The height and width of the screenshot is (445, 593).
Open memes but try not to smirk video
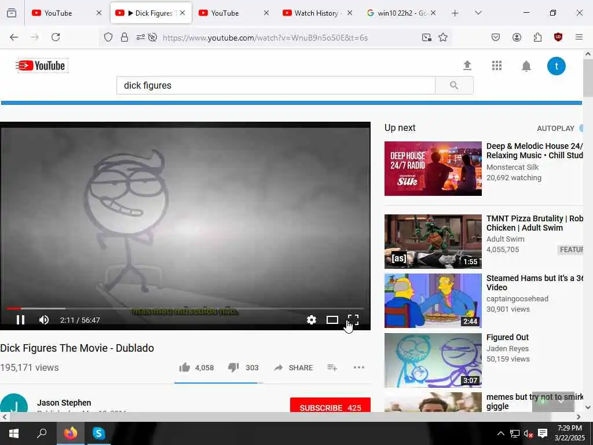535,402
